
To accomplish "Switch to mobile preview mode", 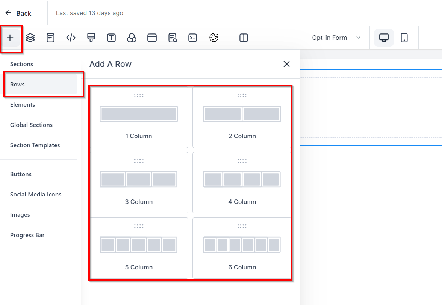I will pyautogui.click(x=404, y=38).
